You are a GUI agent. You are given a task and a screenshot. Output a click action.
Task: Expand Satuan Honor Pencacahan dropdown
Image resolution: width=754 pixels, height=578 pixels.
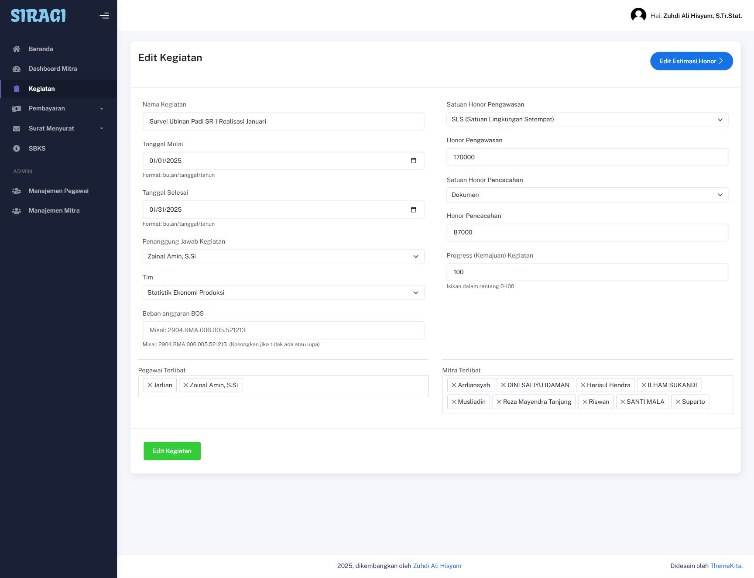click(x=587, y=195)
